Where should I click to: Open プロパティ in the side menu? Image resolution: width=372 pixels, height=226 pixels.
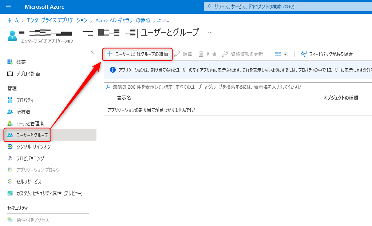coord(25,100)
